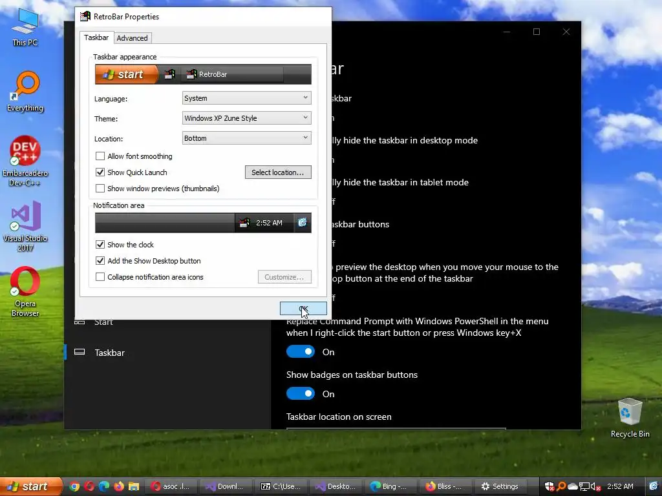
Task: Maximize the Settings window
Action: [536, 32]
